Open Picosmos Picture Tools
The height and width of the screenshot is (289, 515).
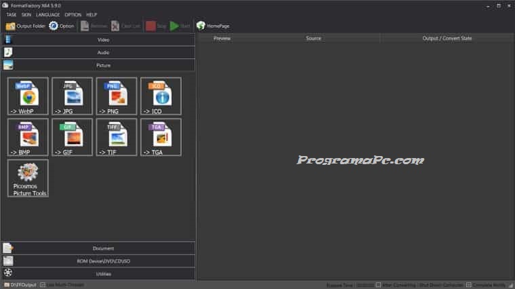click(28, 178)
